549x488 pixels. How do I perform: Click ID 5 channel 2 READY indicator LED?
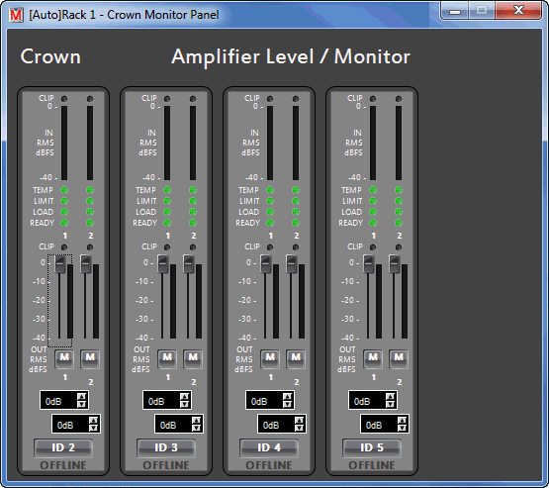(399, 223)
